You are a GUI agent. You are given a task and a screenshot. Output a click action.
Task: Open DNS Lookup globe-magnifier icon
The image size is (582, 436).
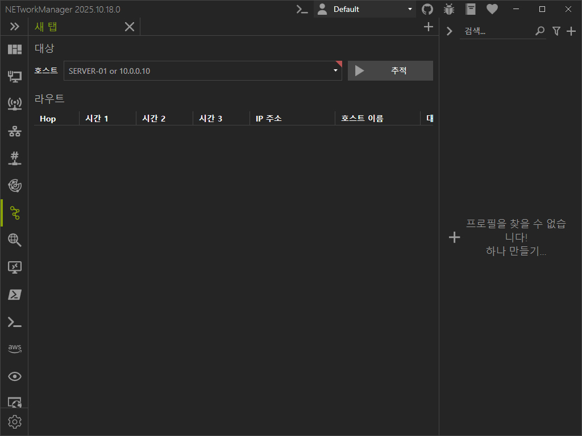(x=14, y=240)
